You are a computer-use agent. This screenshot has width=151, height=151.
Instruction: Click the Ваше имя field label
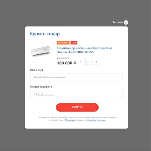[x=36, y=70]
